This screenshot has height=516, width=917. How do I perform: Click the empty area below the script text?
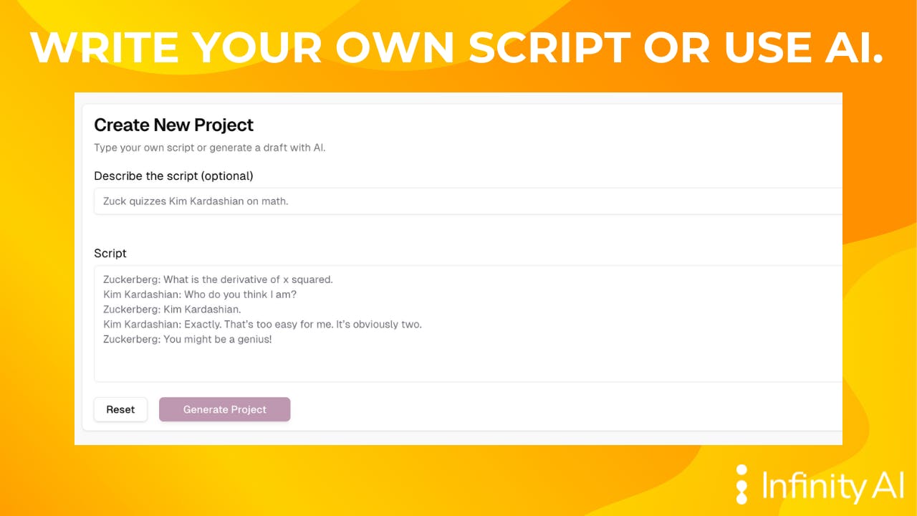[468, 365]
